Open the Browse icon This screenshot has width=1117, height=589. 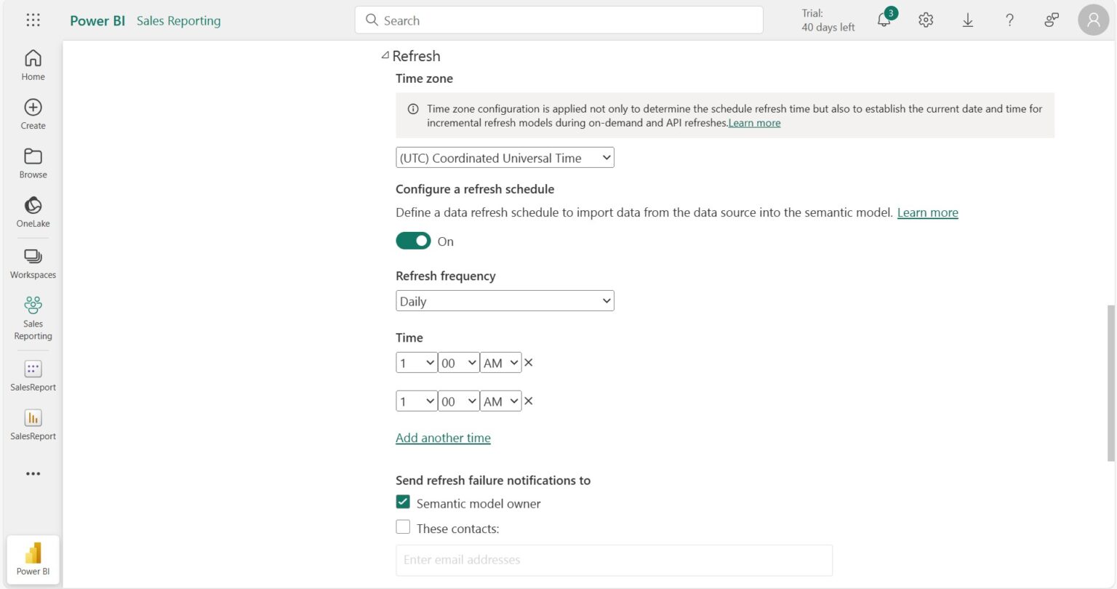coord(32,162)
